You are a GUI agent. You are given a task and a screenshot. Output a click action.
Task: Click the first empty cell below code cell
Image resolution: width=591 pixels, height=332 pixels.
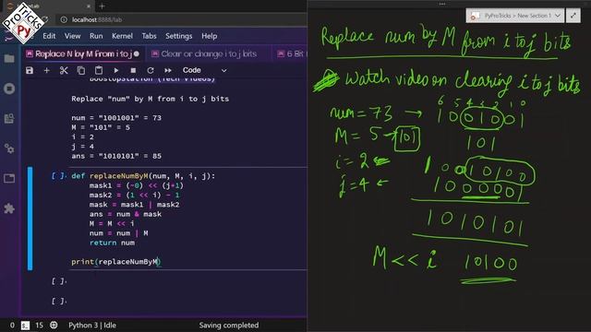pos(187,281)
